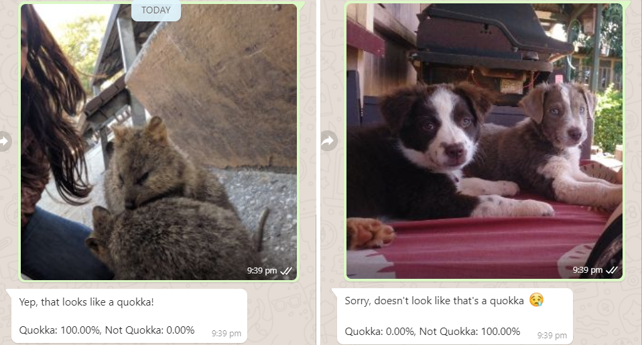
Task: Click the 9:39 pm timestamp on the quokka photo
Action: point(262,271)
